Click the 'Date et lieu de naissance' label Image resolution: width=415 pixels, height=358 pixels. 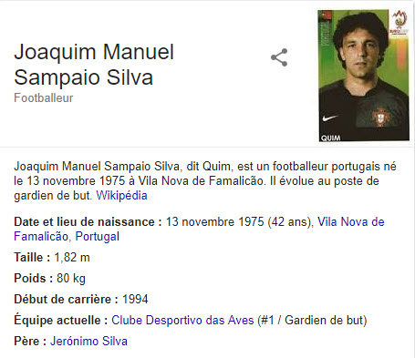click(x=88, y=222)
